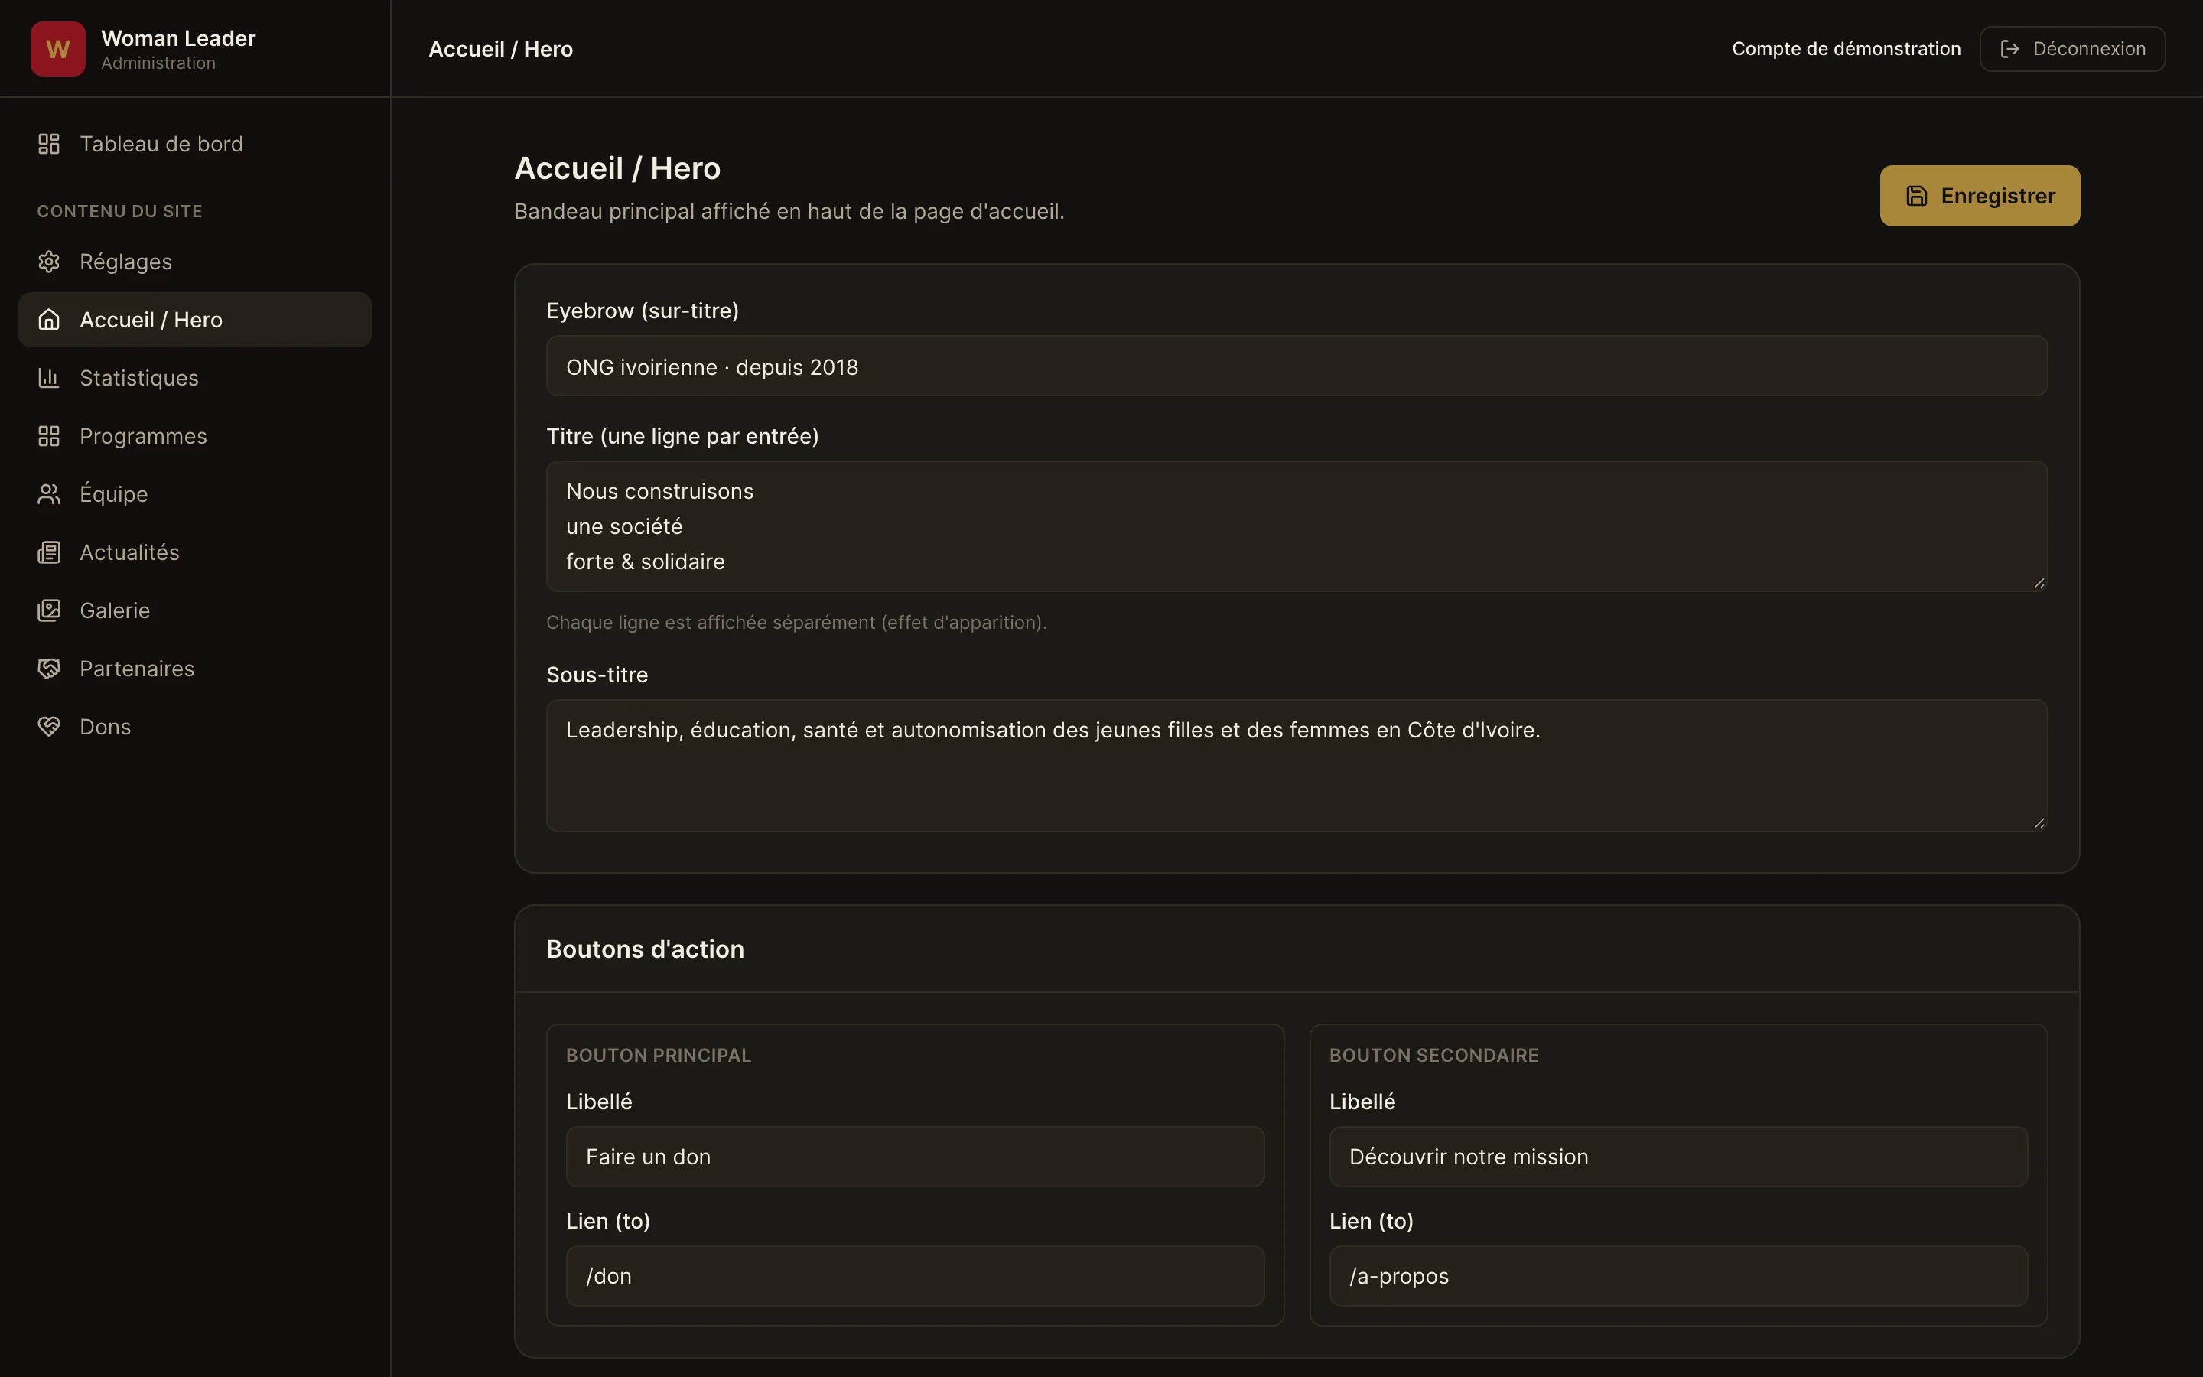Focus the Découvrir notre mission input
Viewport: 2203px width, 1377px height.
click(1677, 1157)
